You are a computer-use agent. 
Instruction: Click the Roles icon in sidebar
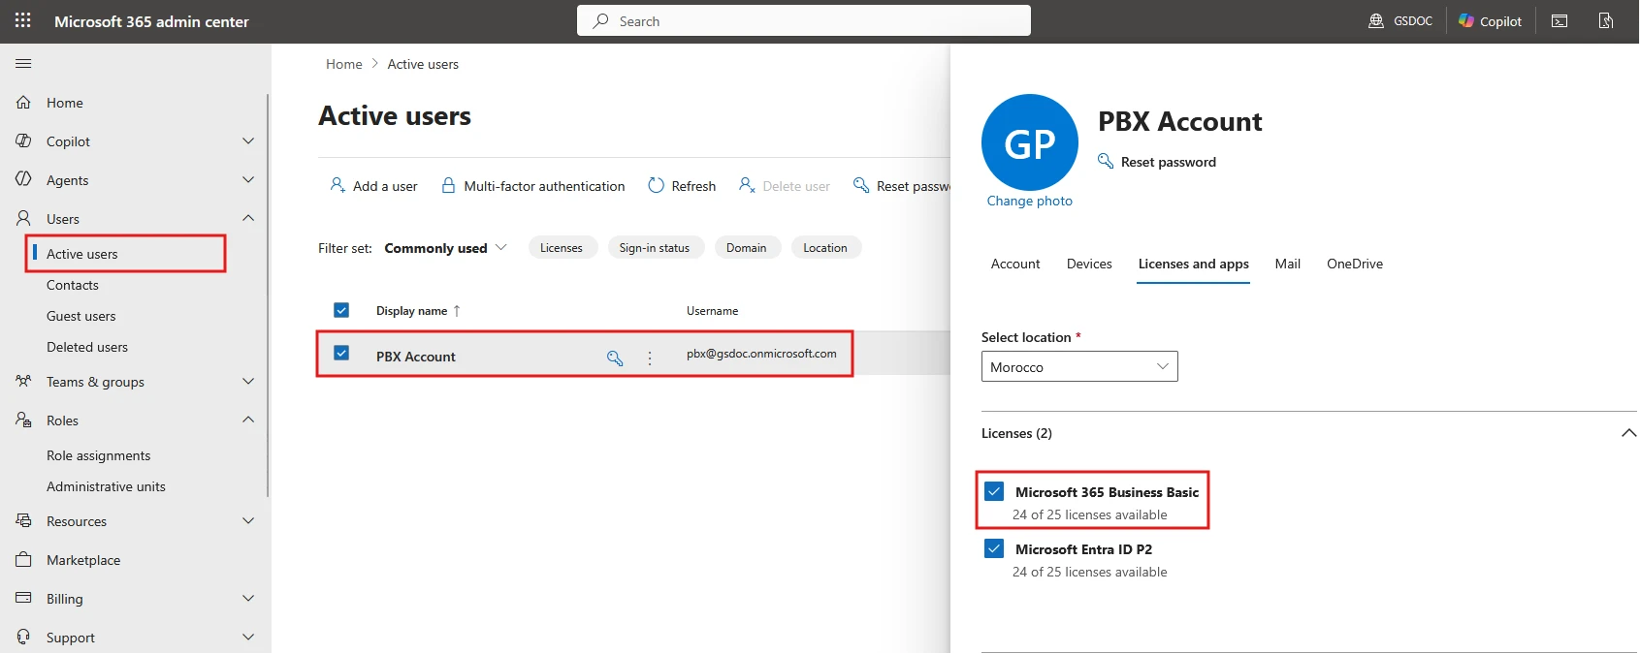[23, 420]
